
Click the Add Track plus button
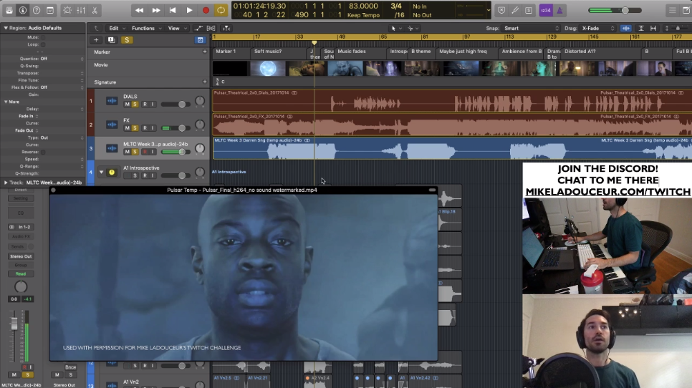coord(96,40)
